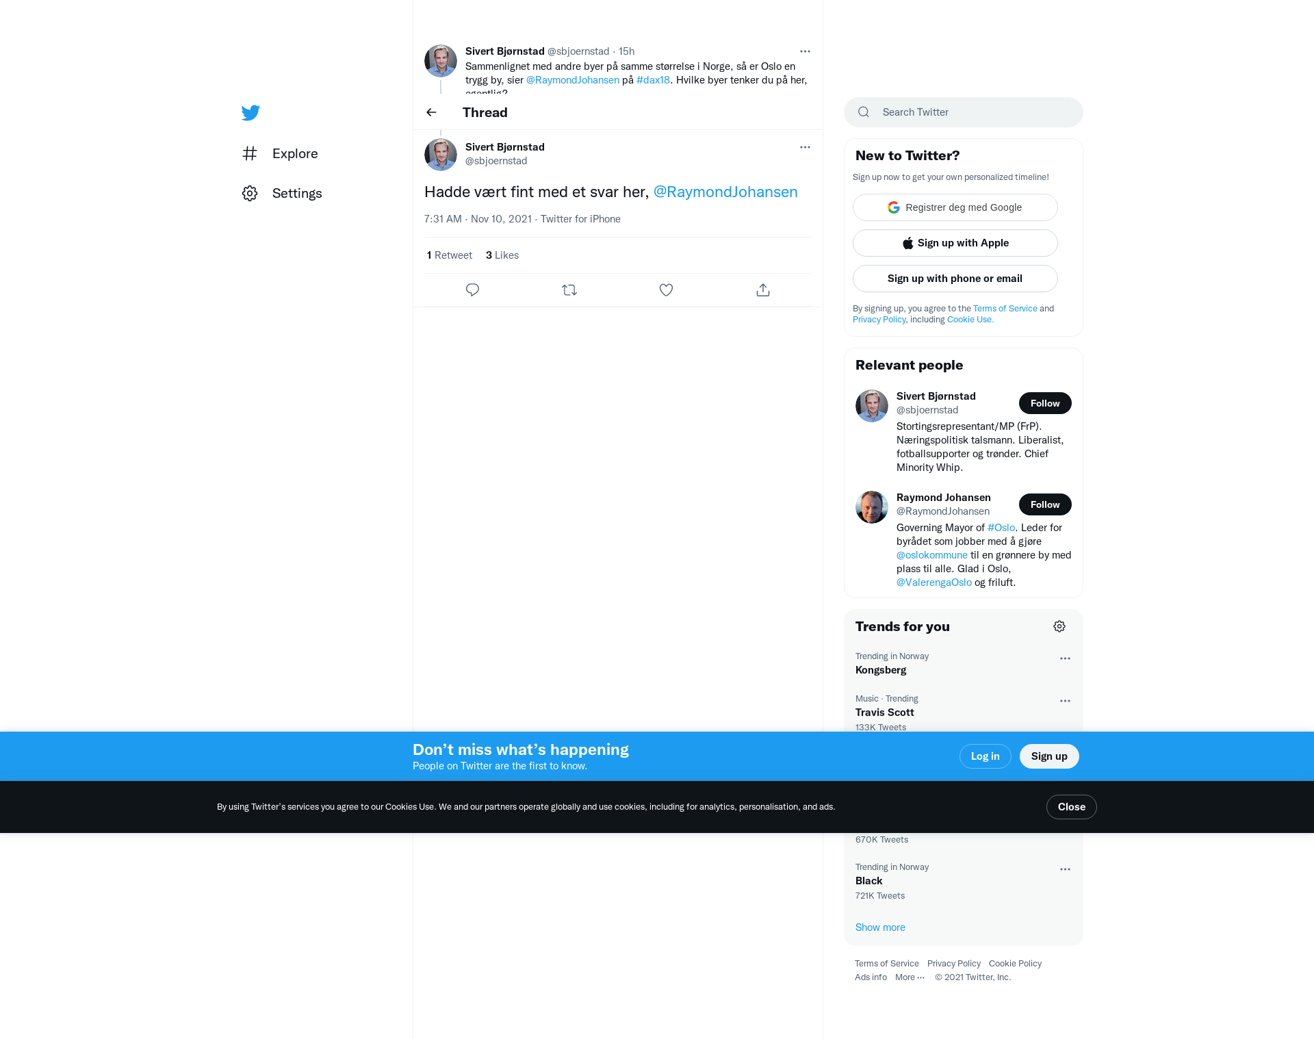Follow Sivert Bjørnstad

click(1045, 403)
